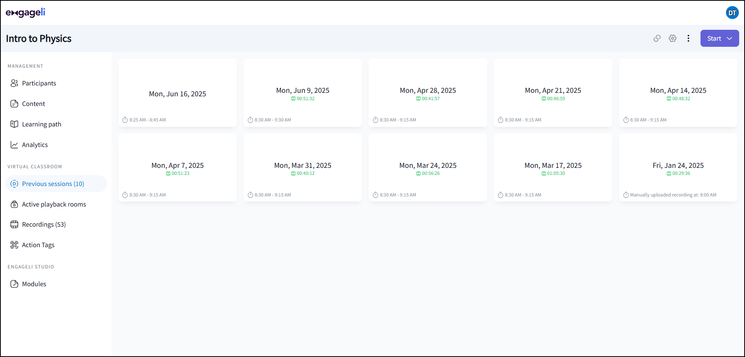The width and height of the screenshot is (745, 357).
Task: Click recording duration 00:51:32 on Jun 9
Action: [305, 99]
